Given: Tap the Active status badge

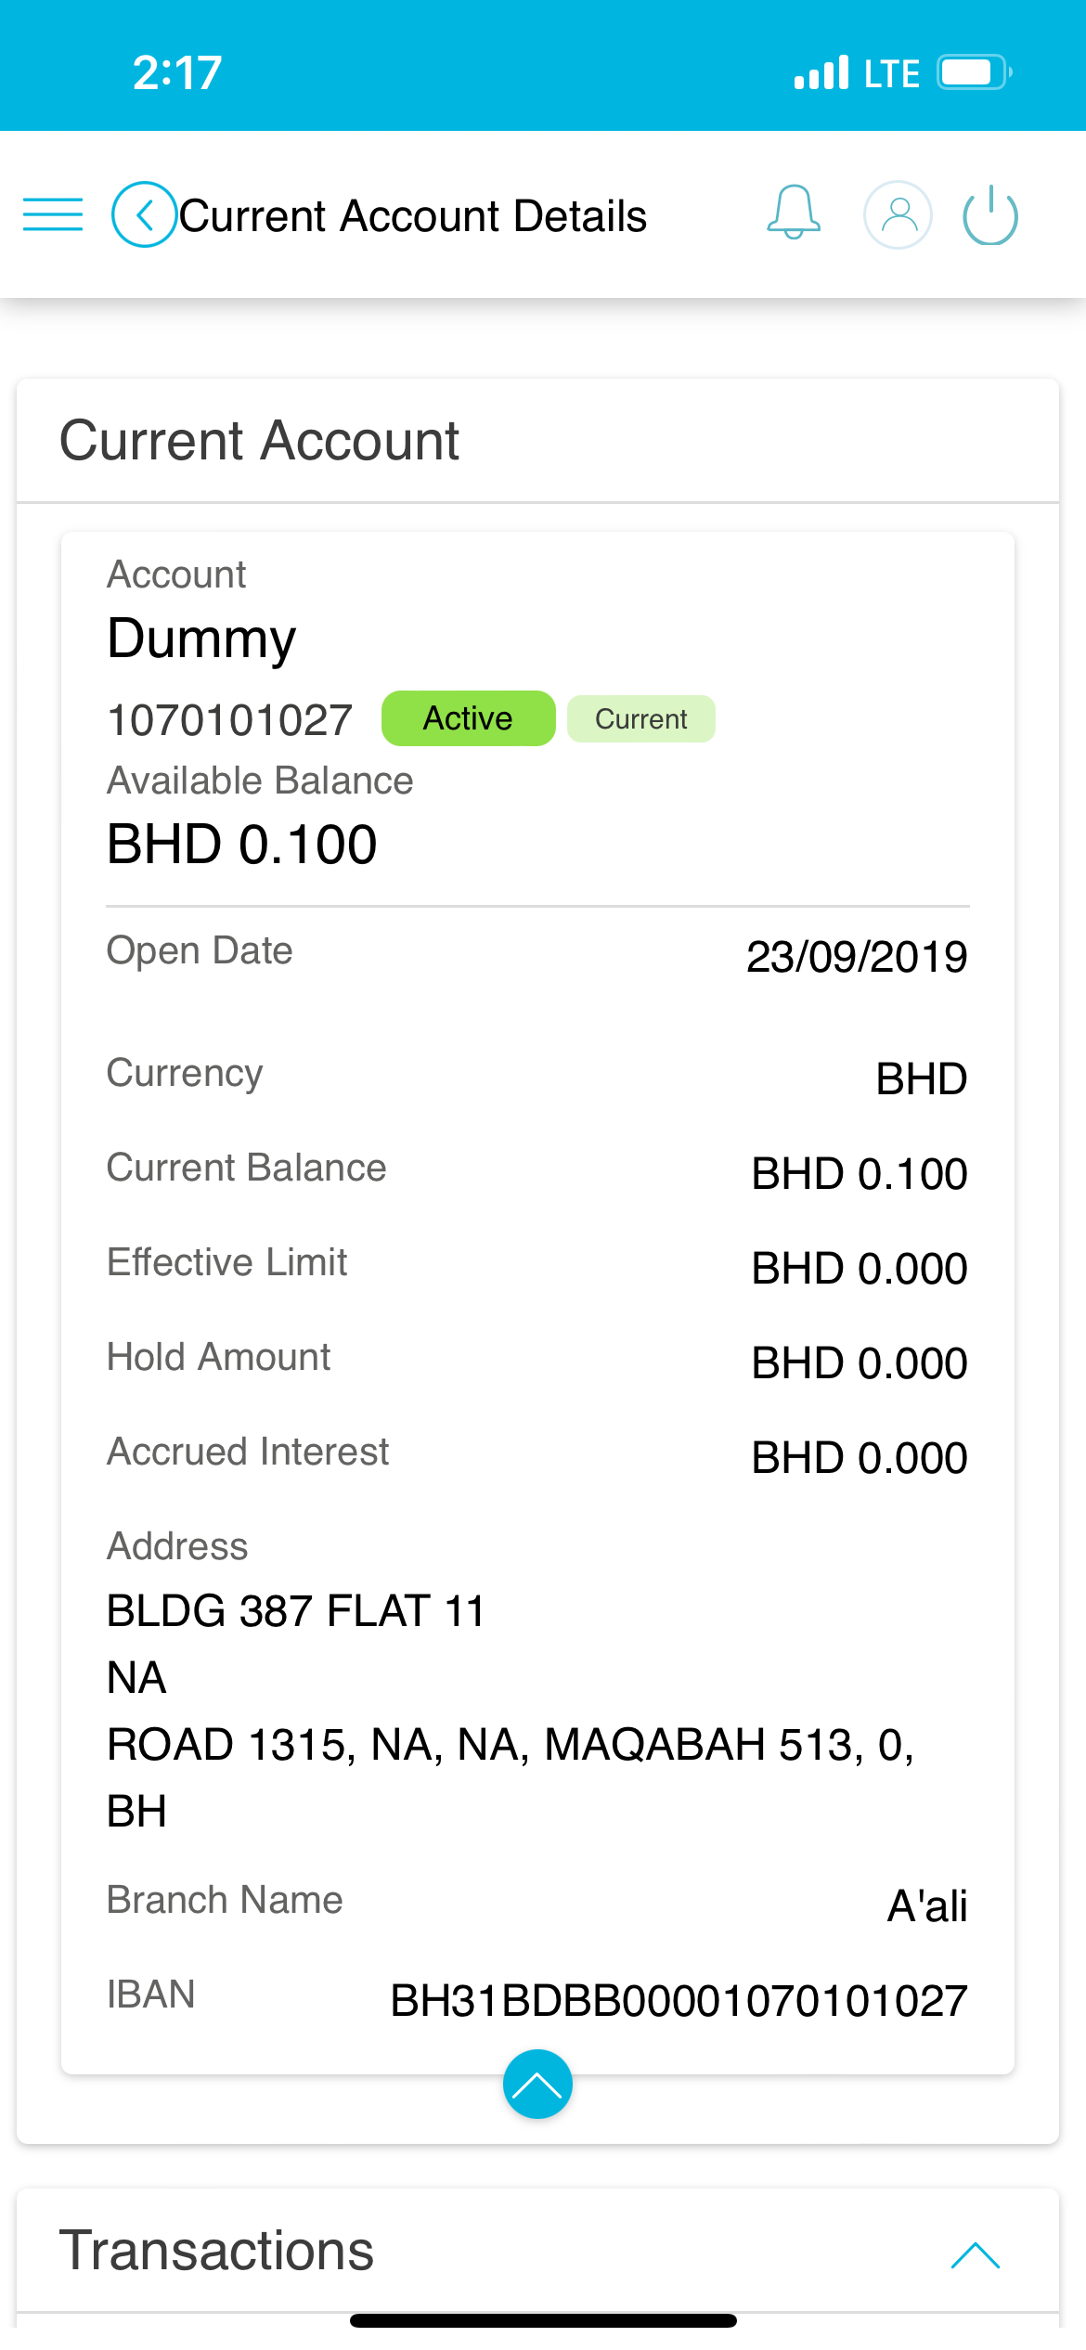Looking at the screenshot, I should [x=469, y=718].
